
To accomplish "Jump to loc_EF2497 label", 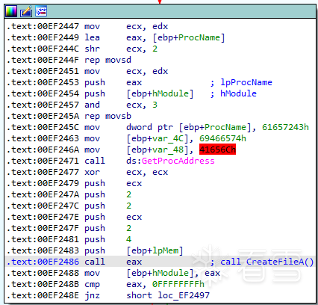I will (x=184, y=295).
